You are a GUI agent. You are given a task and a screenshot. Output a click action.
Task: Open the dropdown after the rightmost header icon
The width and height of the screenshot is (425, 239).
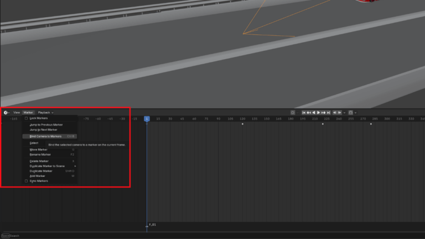tap(355, 112)
